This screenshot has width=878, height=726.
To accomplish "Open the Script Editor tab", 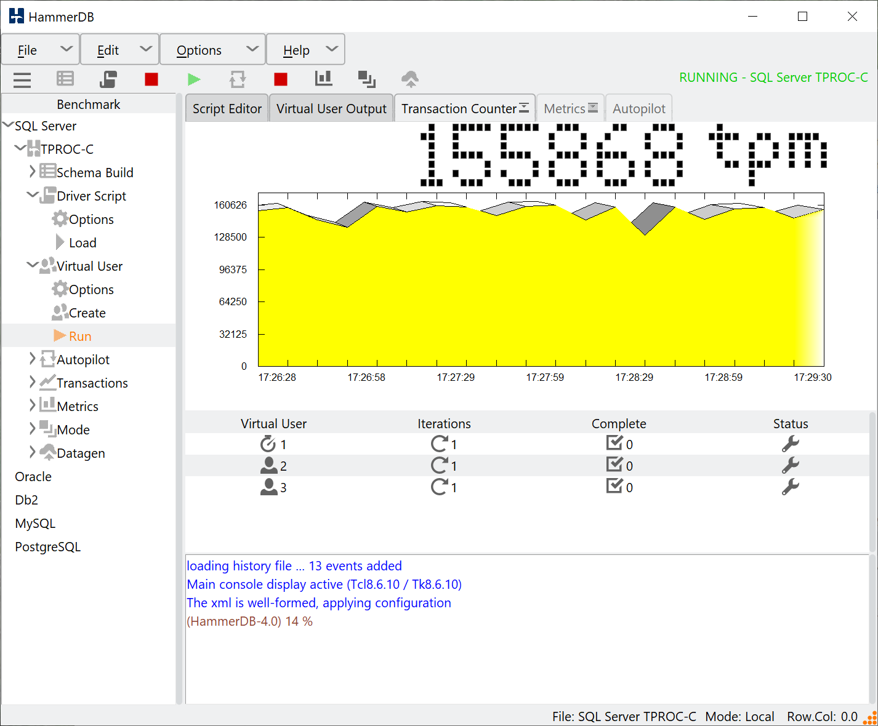I will click(x=227, y=109).
